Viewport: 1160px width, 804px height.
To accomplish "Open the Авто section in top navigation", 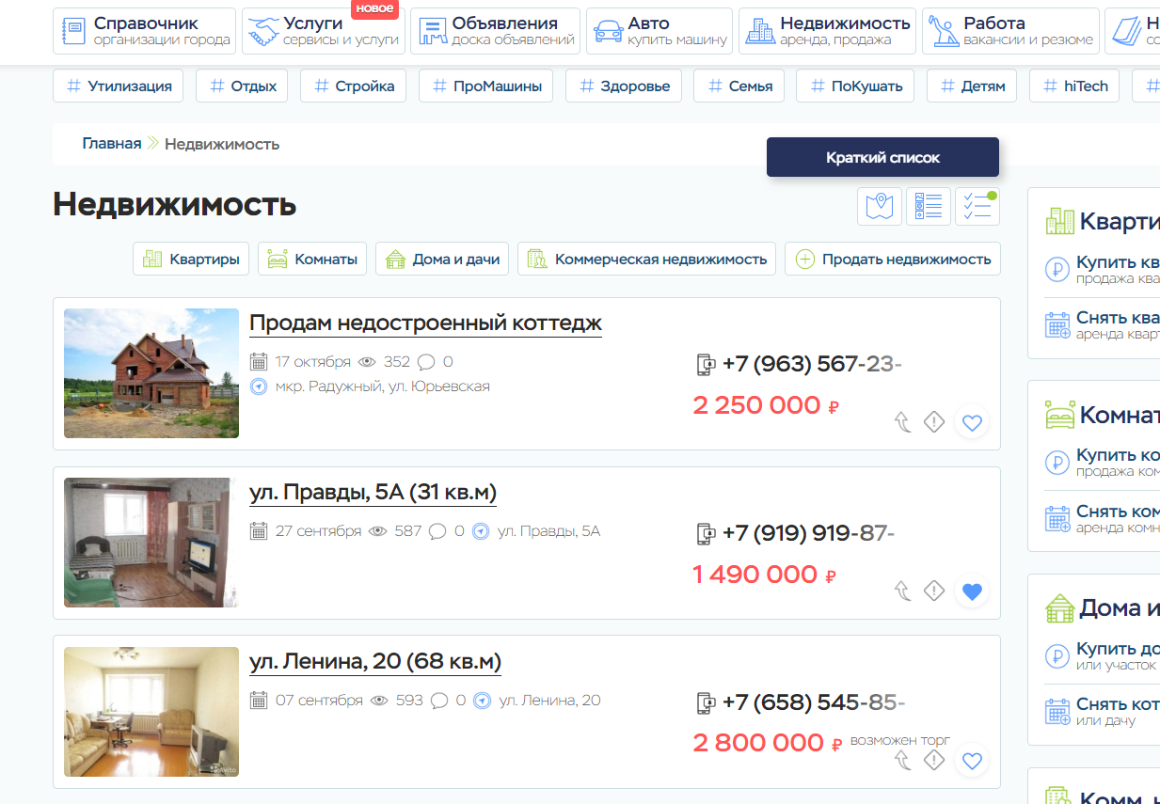I will (x=659, y=31).
